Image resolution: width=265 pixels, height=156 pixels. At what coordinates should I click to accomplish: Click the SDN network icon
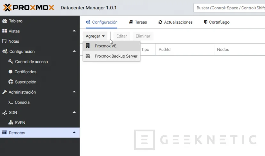(4, 113)
